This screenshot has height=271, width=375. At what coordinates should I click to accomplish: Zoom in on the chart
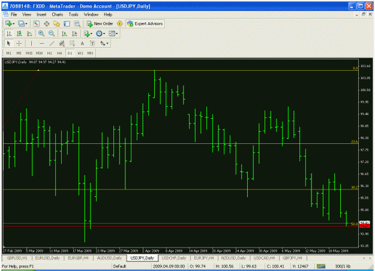point(41,34)
